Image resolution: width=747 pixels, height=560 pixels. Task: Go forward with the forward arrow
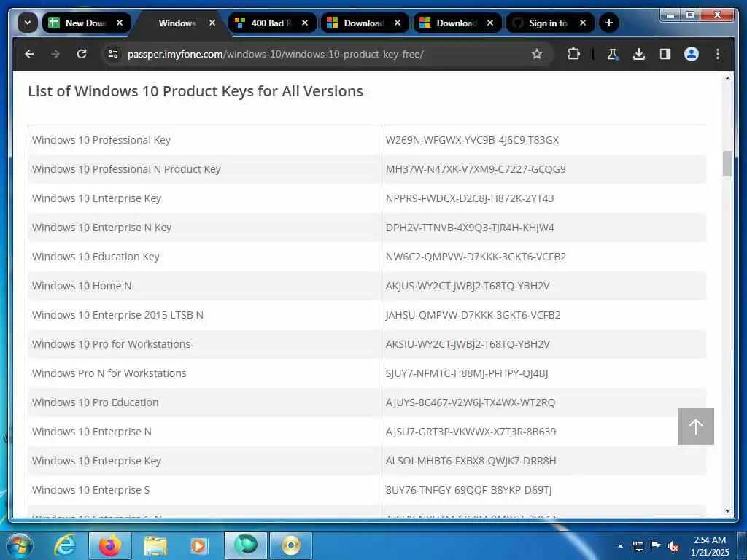tap(55, 54)
